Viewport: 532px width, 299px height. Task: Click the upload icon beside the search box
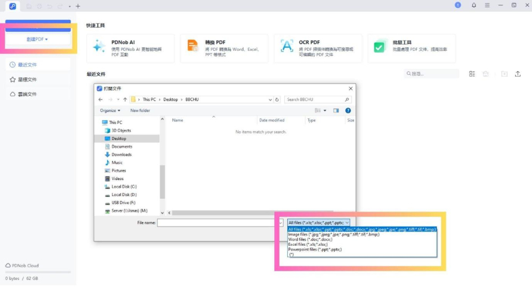pyautogui.click(x=518, y=74)
